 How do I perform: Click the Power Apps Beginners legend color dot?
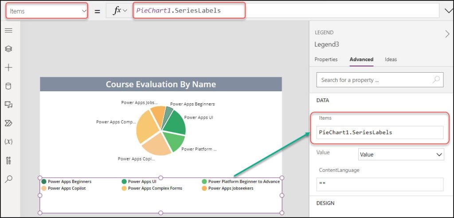click(x=44, y=182)
